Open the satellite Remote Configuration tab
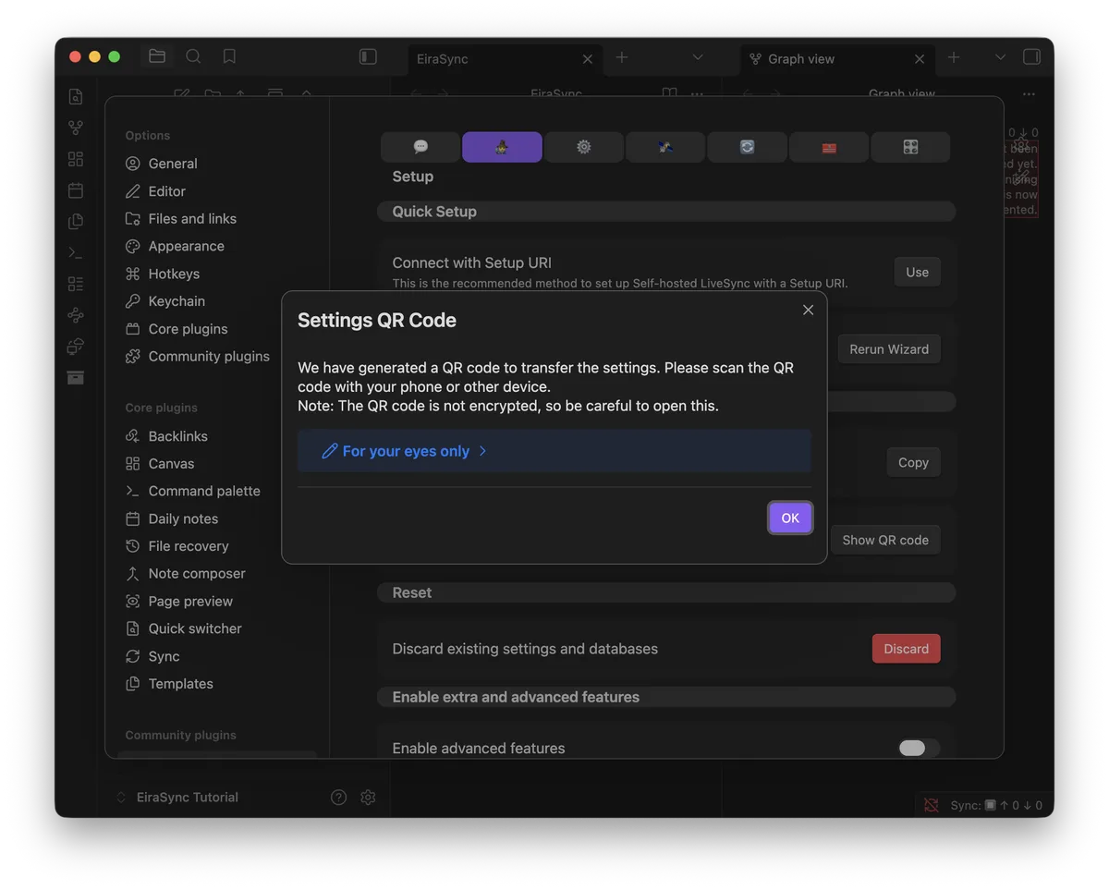This screenshot has height=890, width=1109. 665,147
